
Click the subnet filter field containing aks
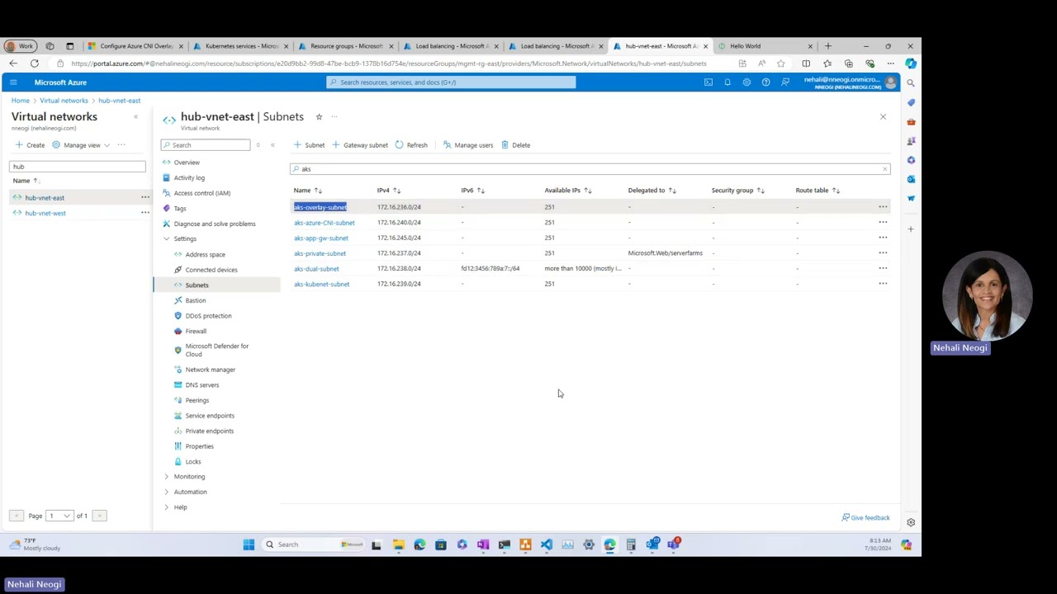pos(590,169)
